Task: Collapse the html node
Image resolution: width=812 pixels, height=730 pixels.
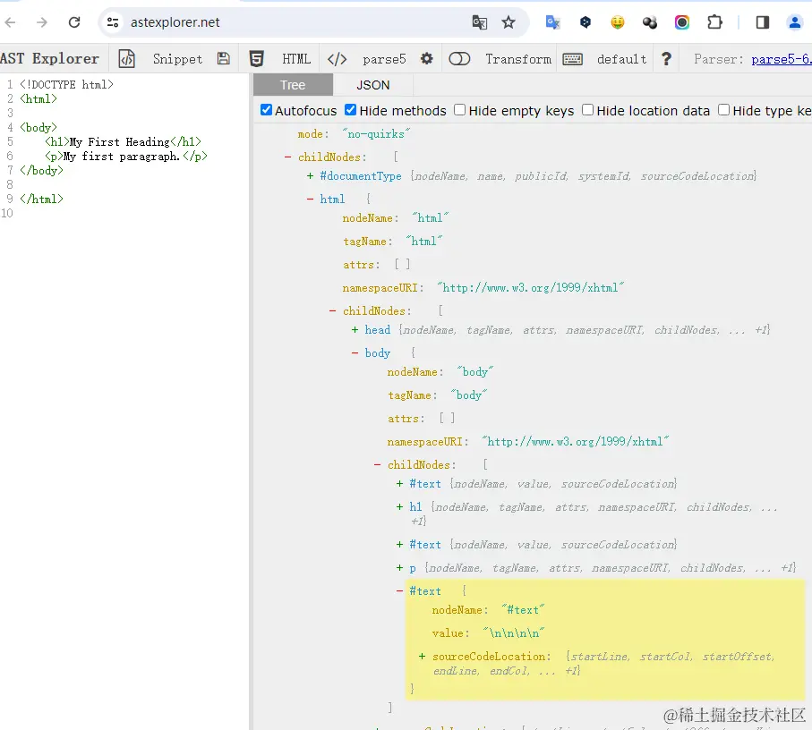Action: (x=310, y=199)
